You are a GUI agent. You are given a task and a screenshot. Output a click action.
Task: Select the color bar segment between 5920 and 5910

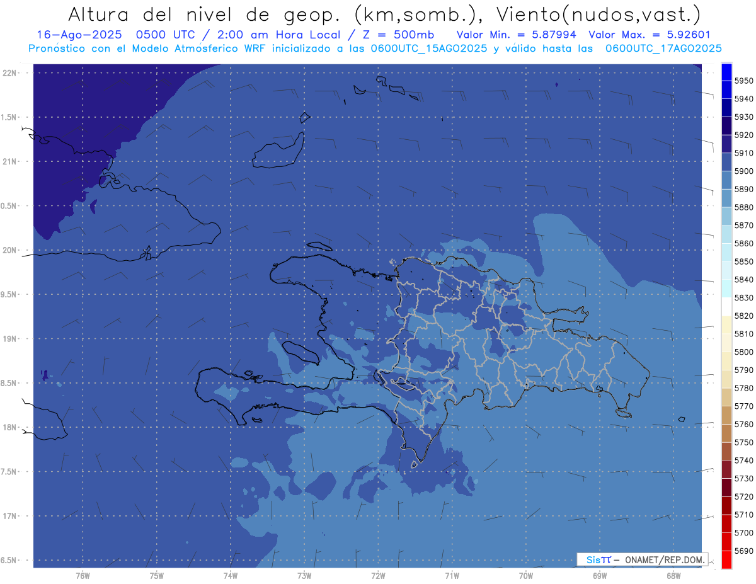tap(726, 144)
